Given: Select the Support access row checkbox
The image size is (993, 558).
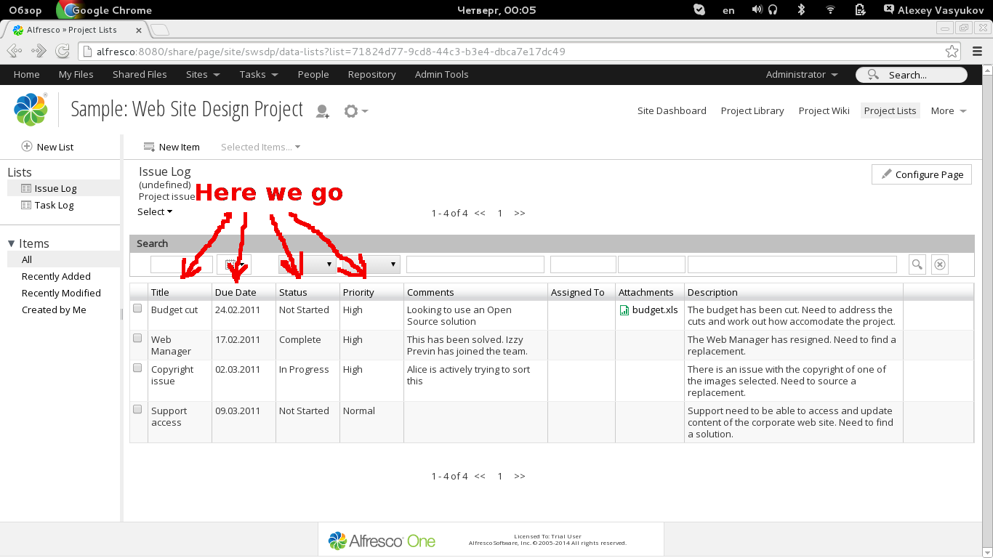Looking at the screenshot, I should click(137, 410).
